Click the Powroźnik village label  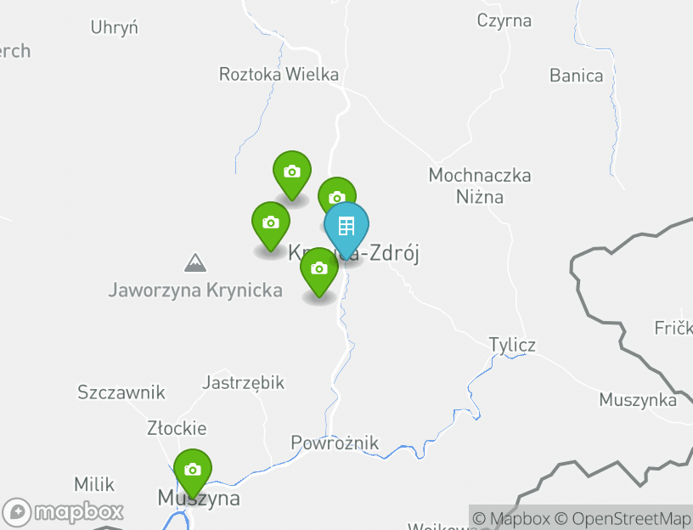coord(335,443)
